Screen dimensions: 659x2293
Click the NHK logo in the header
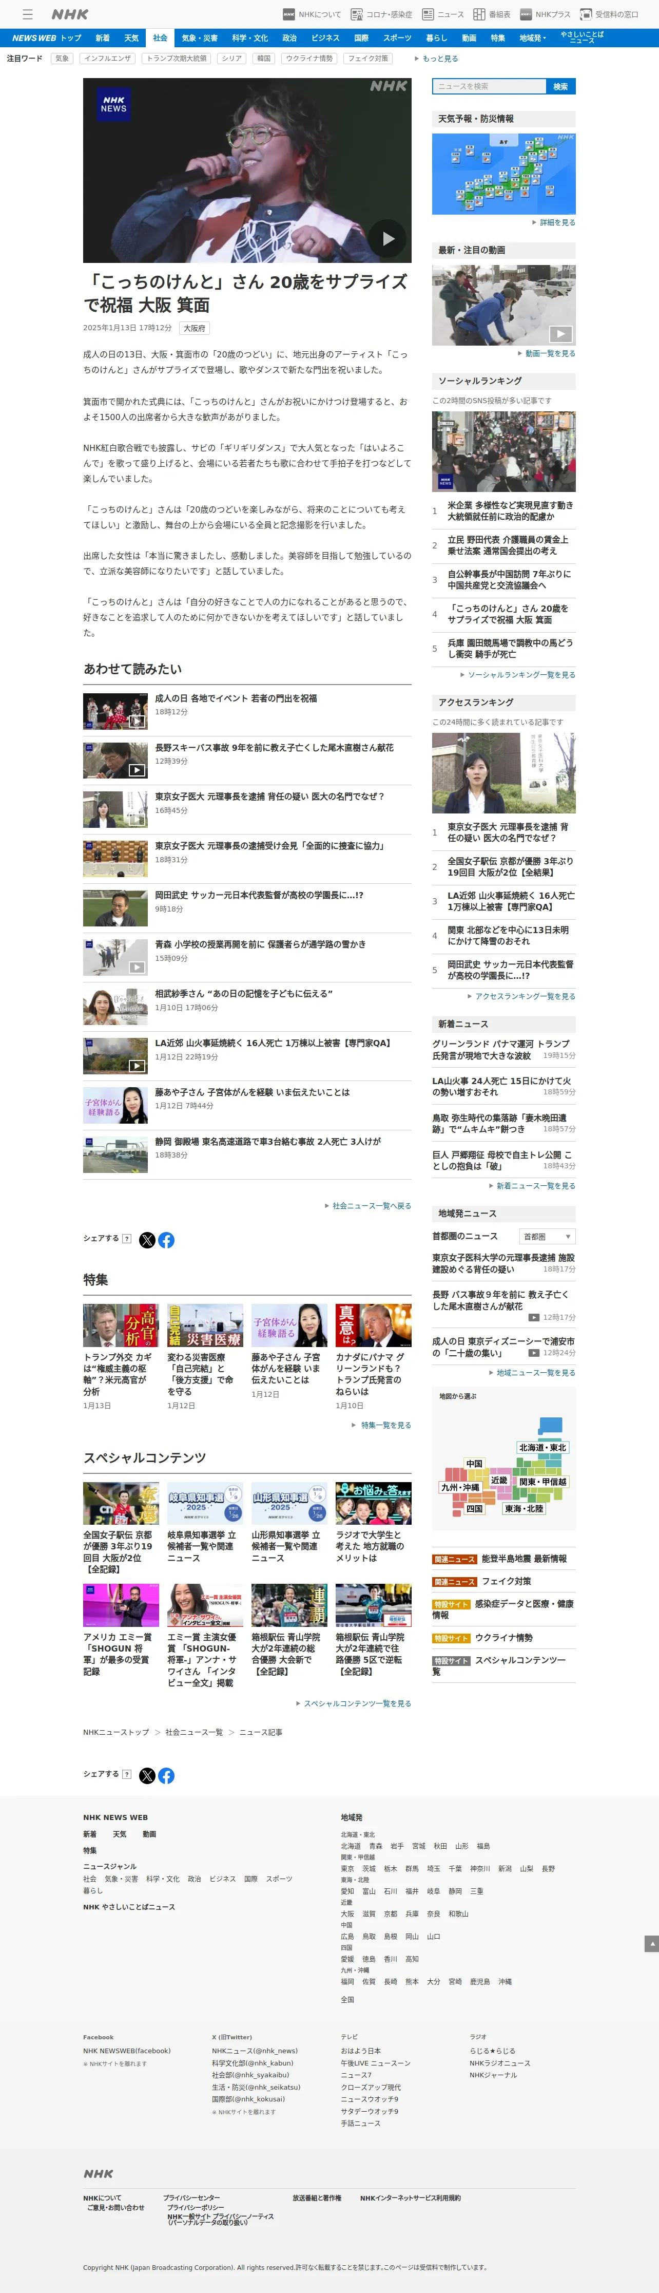pos(69,14)
